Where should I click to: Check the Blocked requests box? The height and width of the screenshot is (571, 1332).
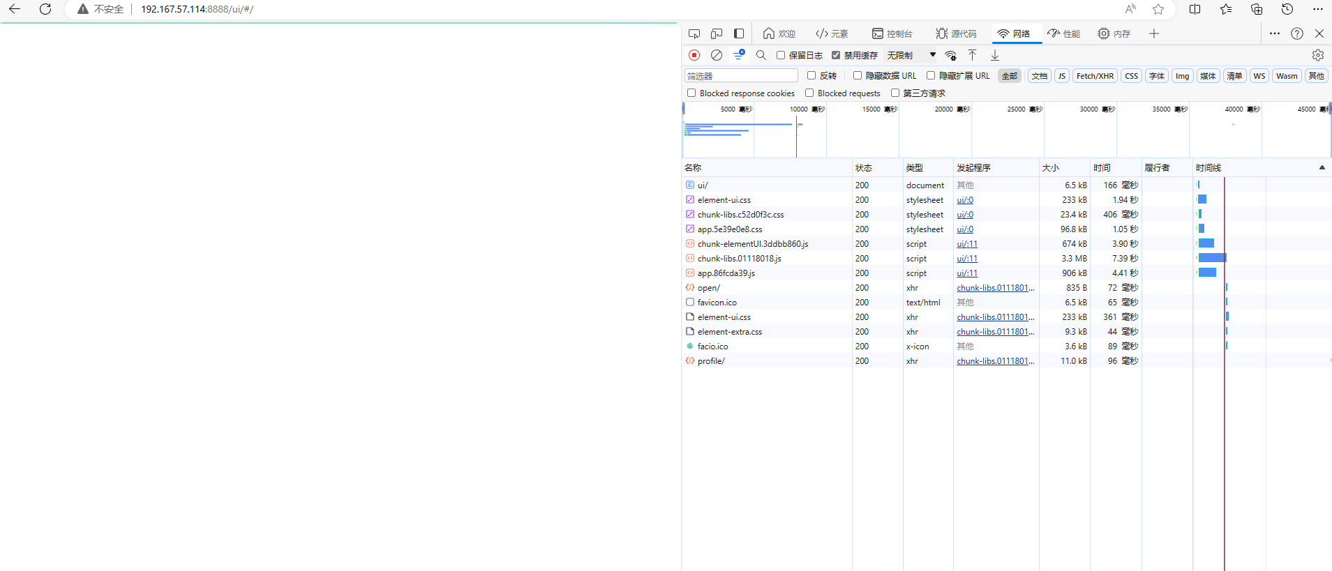point(809,93)
